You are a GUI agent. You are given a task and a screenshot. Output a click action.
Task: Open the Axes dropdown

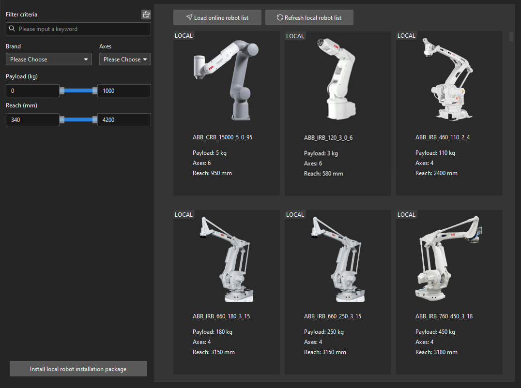coord(125,60)
